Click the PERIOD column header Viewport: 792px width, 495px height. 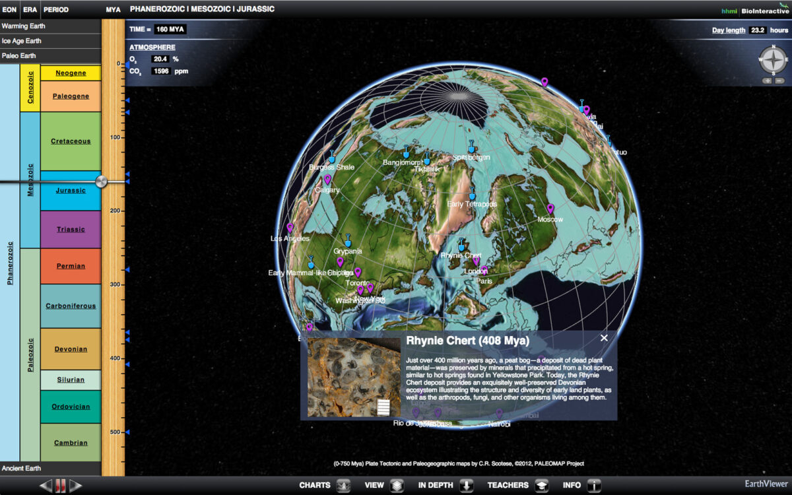click(57, 10)
